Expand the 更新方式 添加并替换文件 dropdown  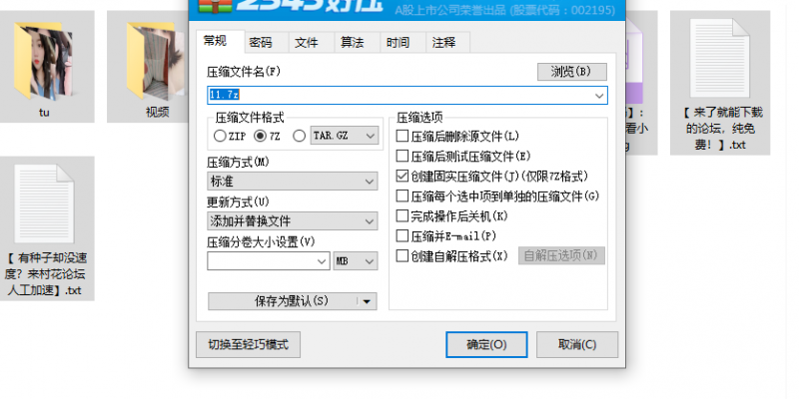292,220
